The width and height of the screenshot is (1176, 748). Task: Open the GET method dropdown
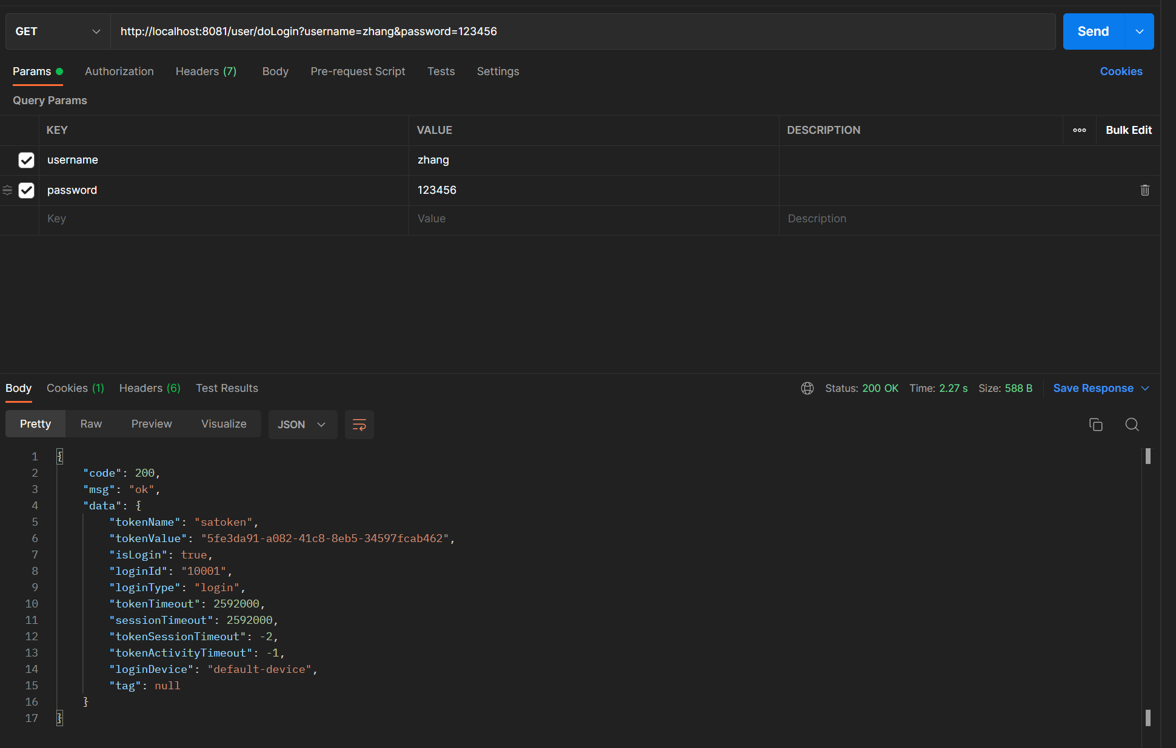click(58, 31)
